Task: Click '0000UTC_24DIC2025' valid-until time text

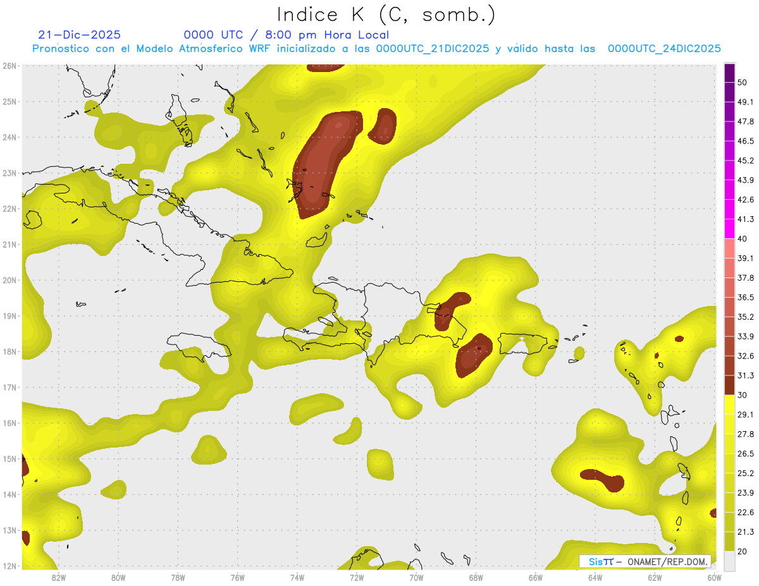Action: coord(664,49)
